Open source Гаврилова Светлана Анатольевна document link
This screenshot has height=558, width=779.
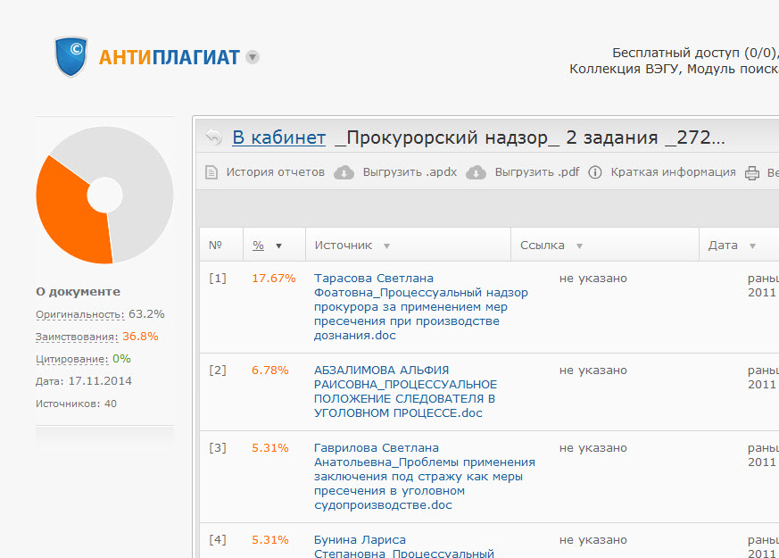pyautogui.click(x=424, y=477)
